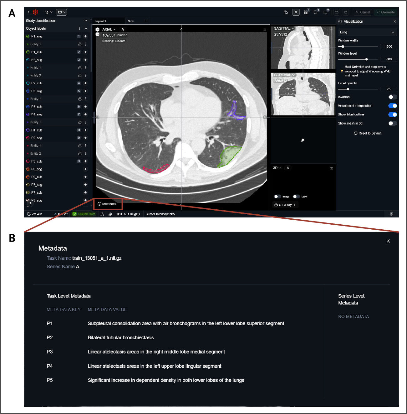The height and width of the screenshot is (414, 407).
Task: Click the Ground Truth status badge
Action: pyautogui.click(x=84, y=214)
